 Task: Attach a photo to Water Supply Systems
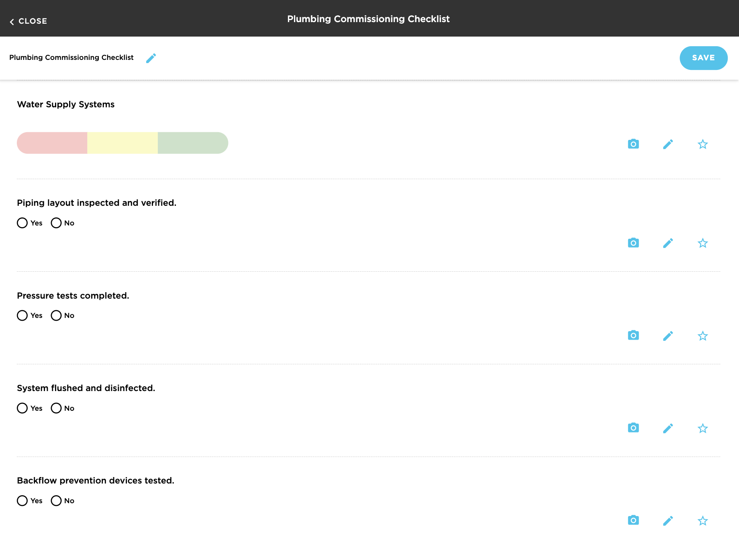[x=633, y=143]
